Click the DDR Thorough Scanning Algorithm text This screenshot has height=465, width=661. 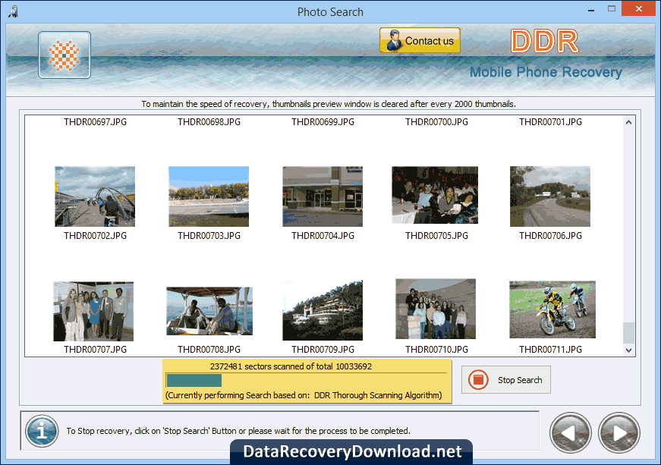(378, 395)
